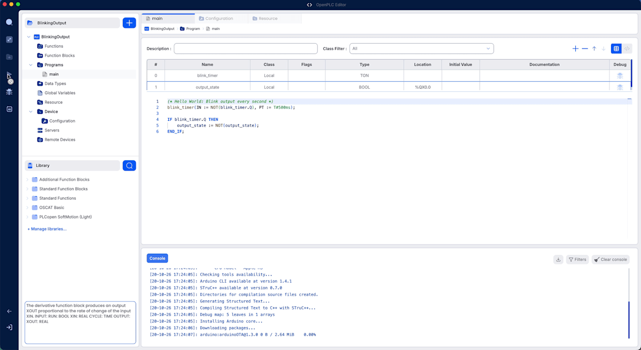Collapse the BlinkingOutput project tree node
Viewport: 641px width, 350px height.
click(x=29, y=37)
